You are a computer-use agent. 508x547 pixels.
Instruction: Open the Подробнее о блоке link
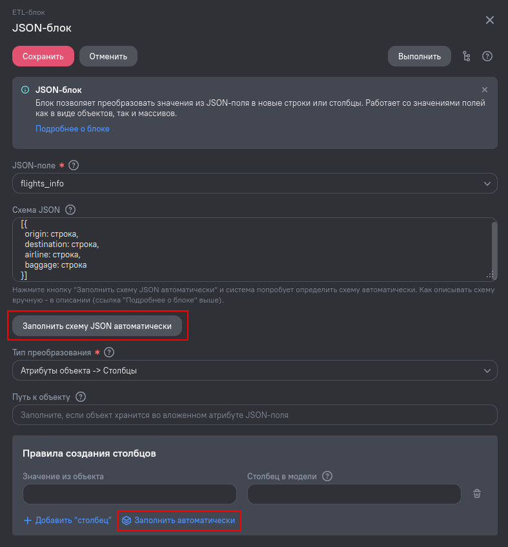(72, 129)
